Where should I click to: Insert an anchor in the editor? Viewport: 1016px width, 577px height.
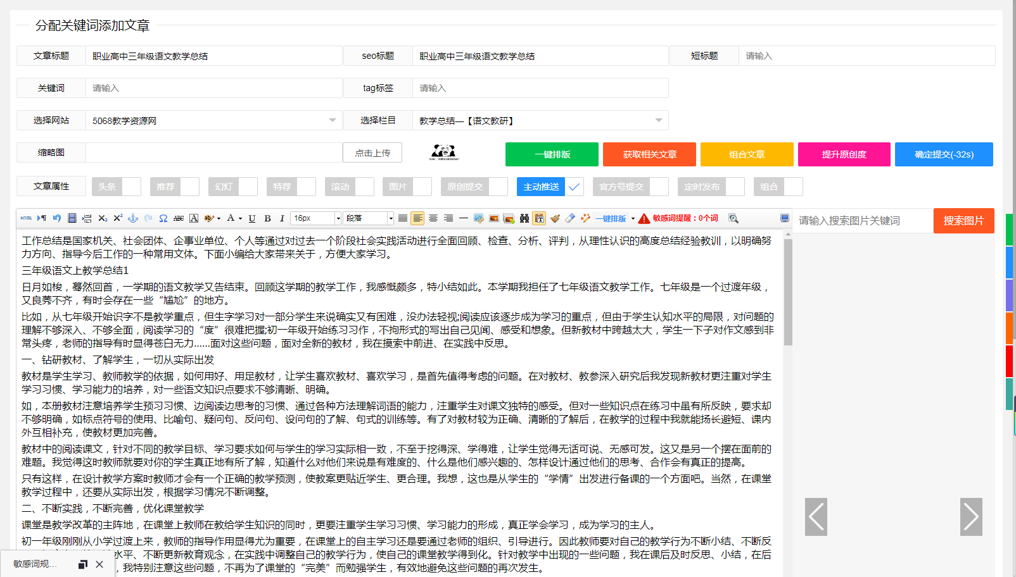(133, 218)
